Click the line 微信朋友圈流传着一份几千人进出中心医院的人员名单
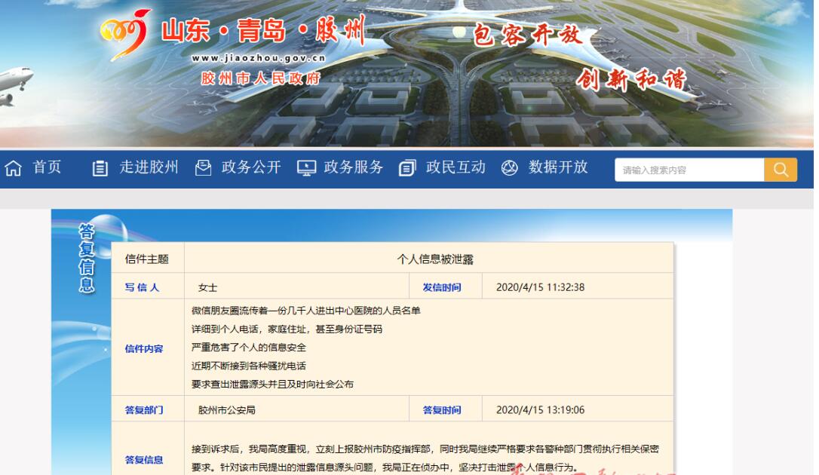This screenshot has height=475, width=819. tap(306, 311)
